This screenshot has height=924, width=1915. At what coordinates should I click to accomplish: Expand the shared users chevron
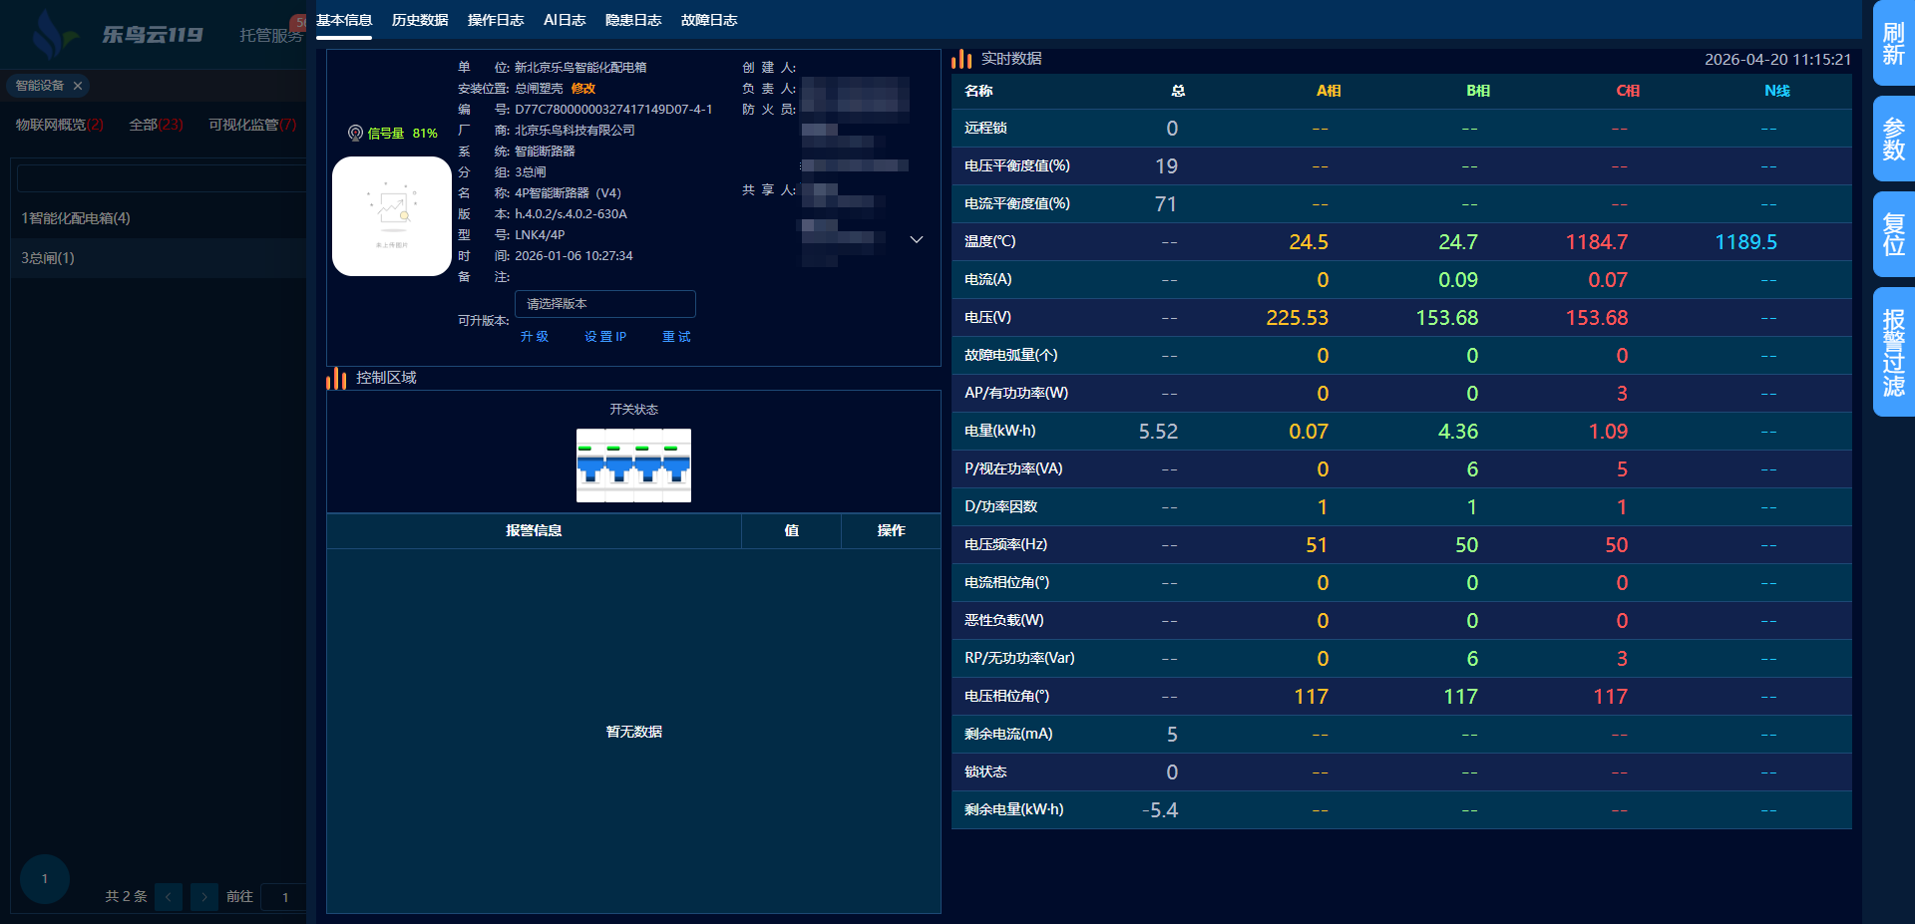[917, 240]
